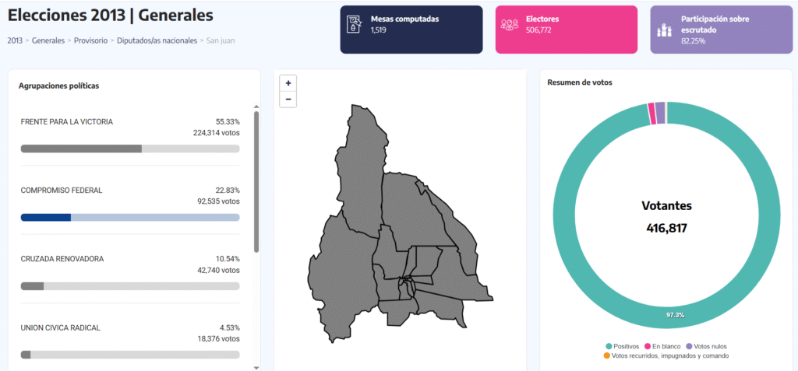Open the 2013 breadcrumb link
The width and height of the screenshot is (798, 371).
[x=15, y=40]
